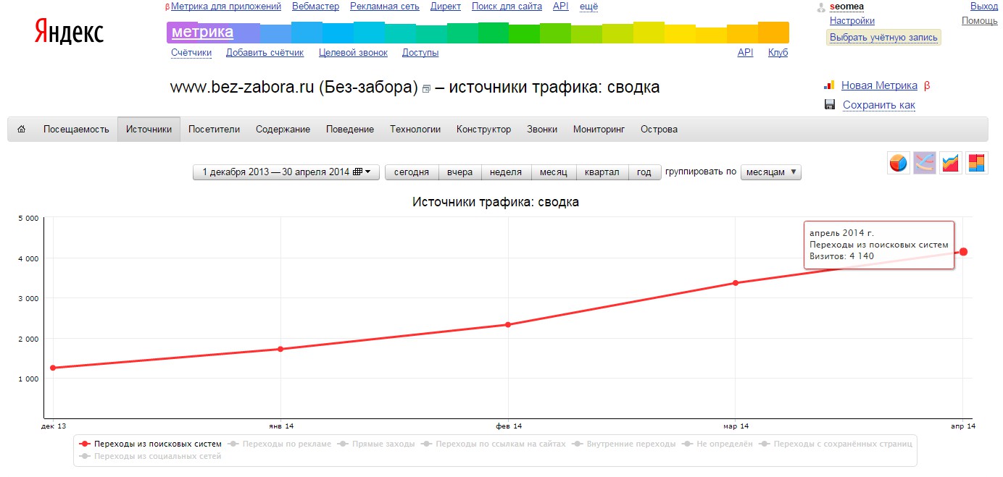Screen dimensions: 1003x477
Task: Open the Посетители tab
Action: pos(214,130)
